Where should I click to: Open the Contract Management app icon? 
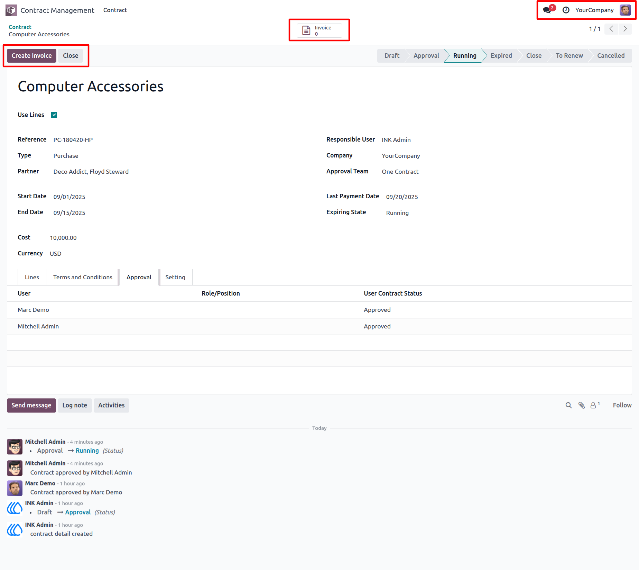coord(11,10)
